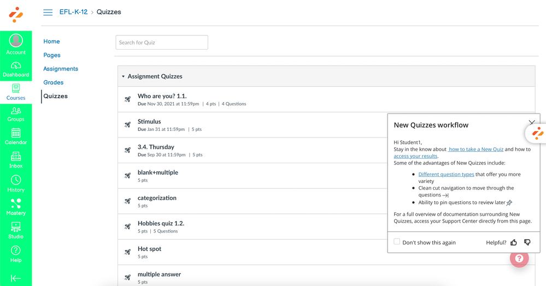Click the EFL-K-12 breadcrumb link
Image resolution: width=546 pixels, height=286 pixels.
click(73, 12)
